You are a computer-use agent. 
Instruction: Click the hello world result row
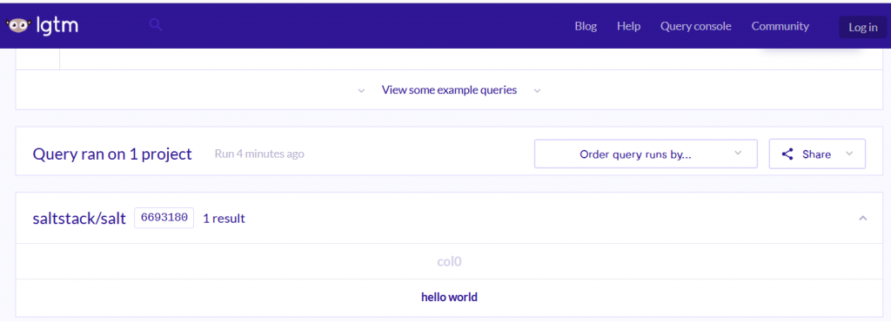[x=449, y=298]
